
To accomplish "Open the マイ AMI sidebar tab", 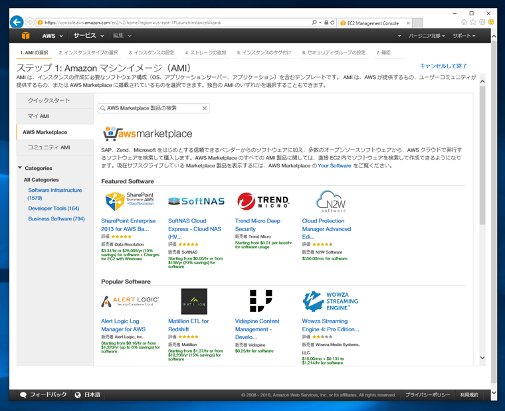I will 55,116.
